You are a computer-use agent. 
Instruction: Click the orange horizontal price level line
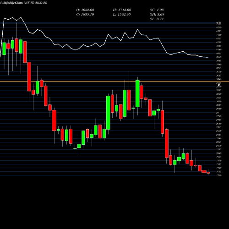click(114, 82)
